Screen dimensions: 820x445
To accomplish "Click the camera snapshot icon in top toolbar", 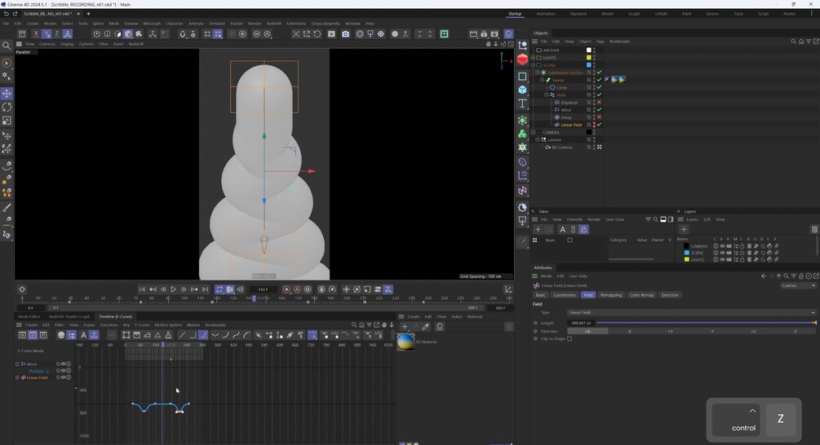I will tap(346, 34).
